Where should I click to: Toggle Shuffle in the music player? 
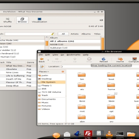tap(8, 20)
